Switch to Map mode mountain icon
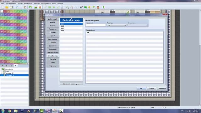 tap(36, 7)
